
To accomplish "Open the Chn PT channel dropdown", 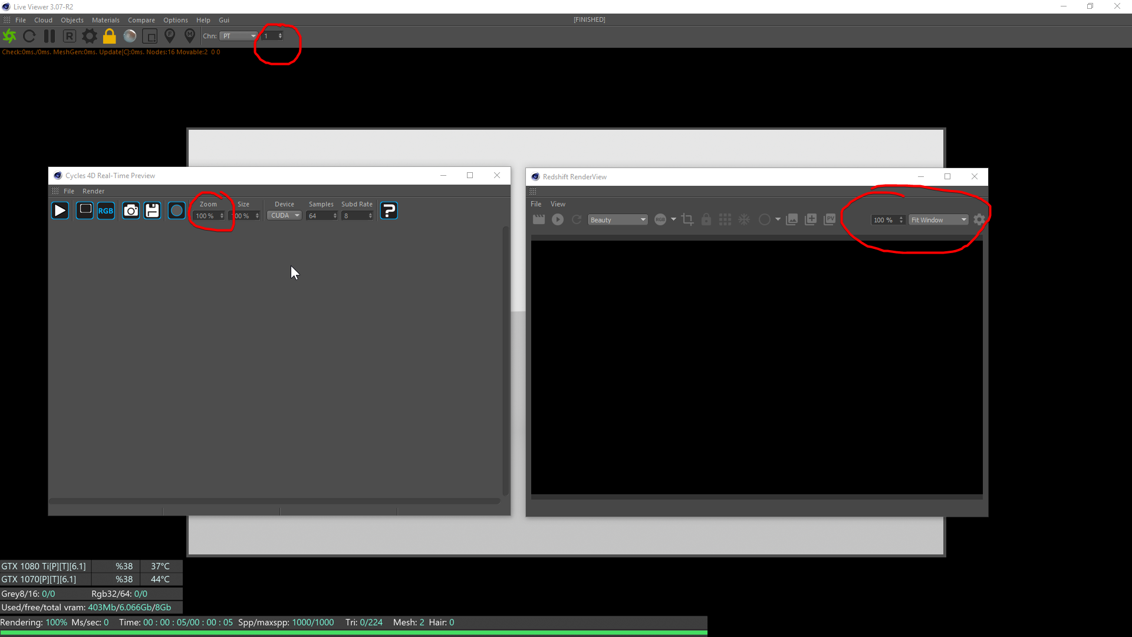I will 239,36.
